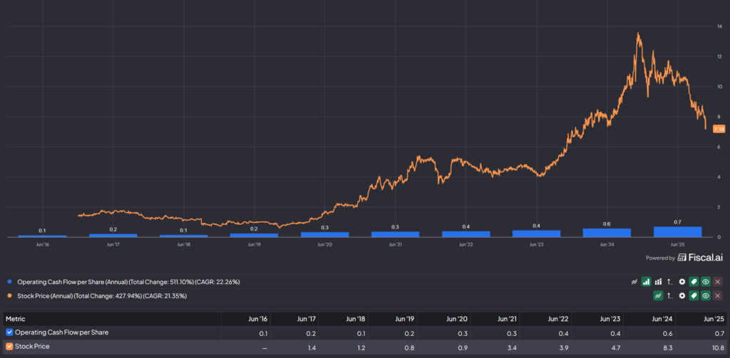
Task: Choose stacked bar style for Operating Cash Flow
Action: tap(658, 282)
